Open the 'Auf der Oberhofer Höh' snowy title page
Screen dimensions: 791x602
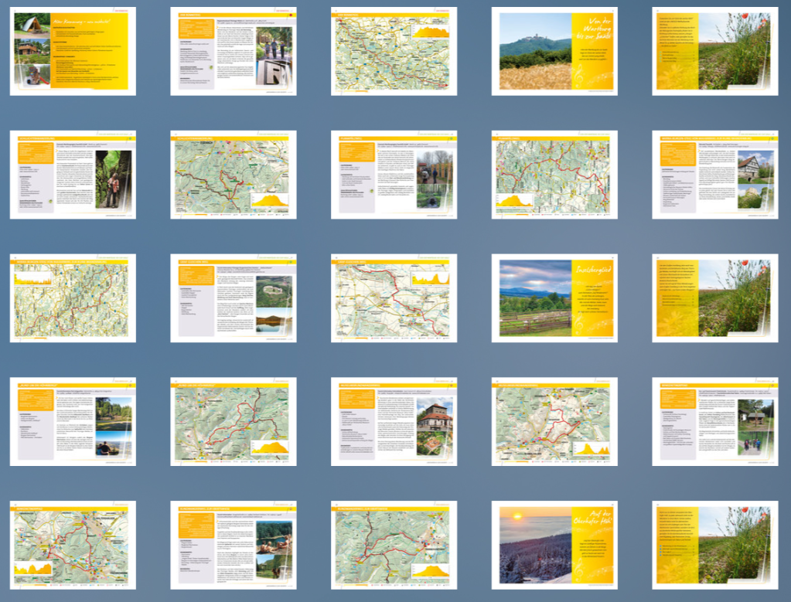554,546
